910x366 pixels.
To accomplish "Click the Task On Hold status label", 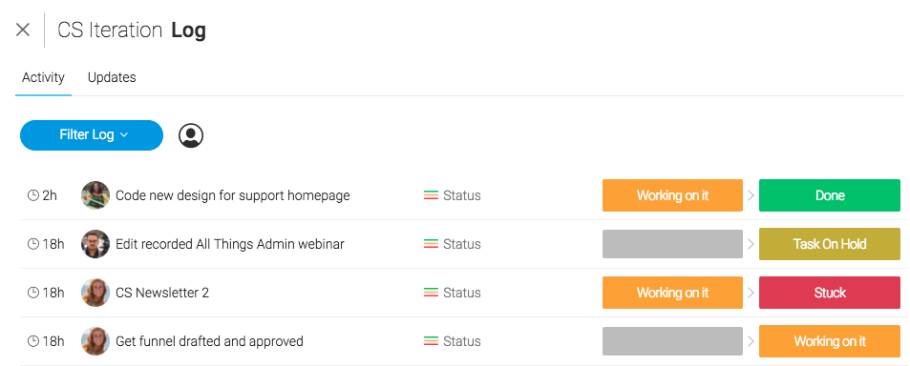I will [x=830, y=244].
